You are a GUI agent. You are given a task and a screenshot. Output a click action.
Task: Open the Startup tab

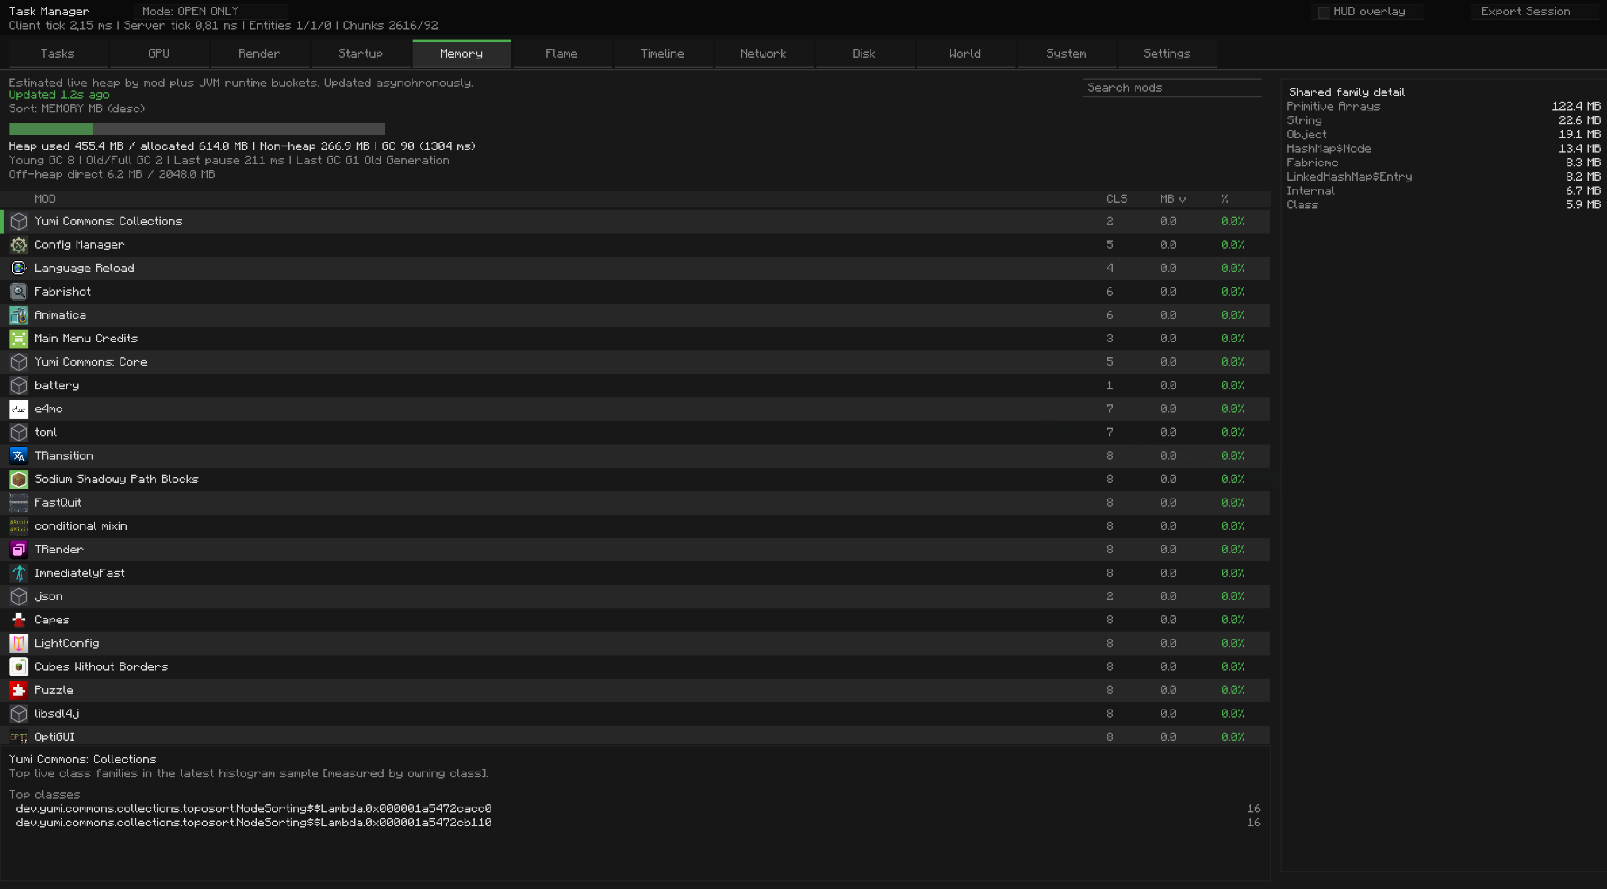360,54
